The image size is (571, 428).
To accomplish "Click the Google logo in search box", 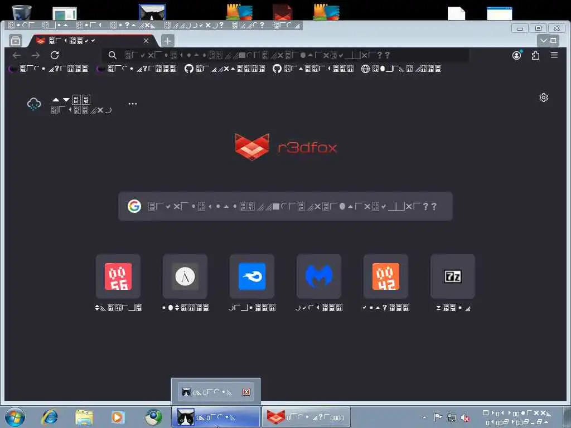I will click(134, 206).
